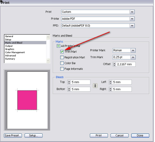The height and width of the screenshot is (142, 155).
Task: Click the Cancel button
Action: [119, 136]
